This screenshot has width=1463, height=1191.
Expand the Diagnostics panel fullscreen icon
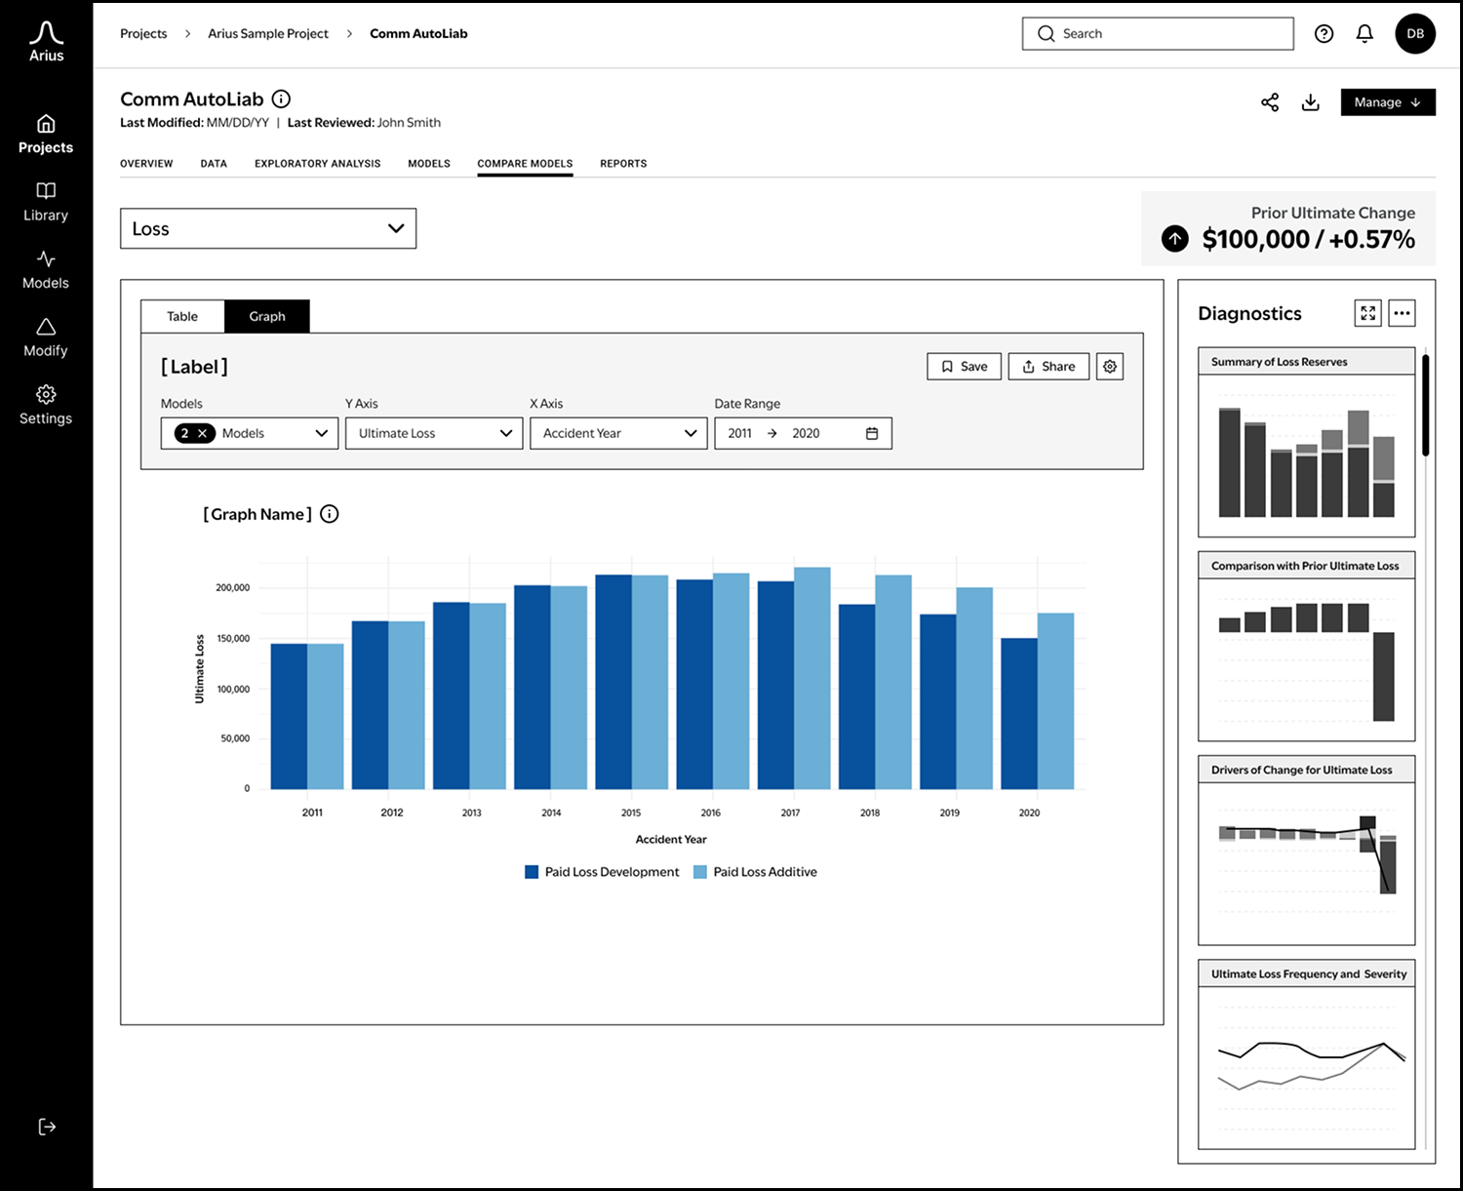(x=1368, y=313)
